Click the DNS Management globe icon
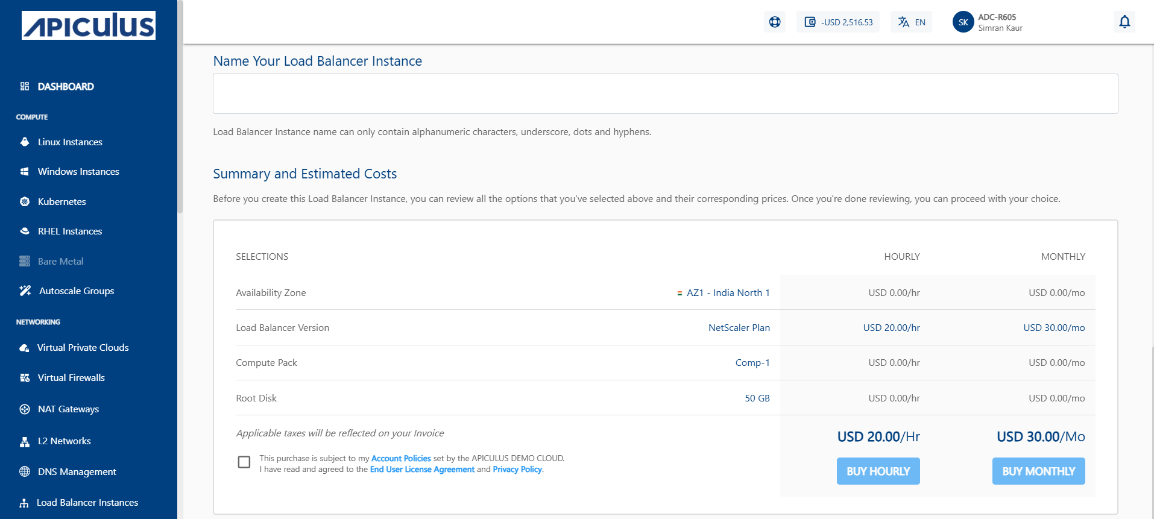This screenshot has height=519, width=1154. 25,472
